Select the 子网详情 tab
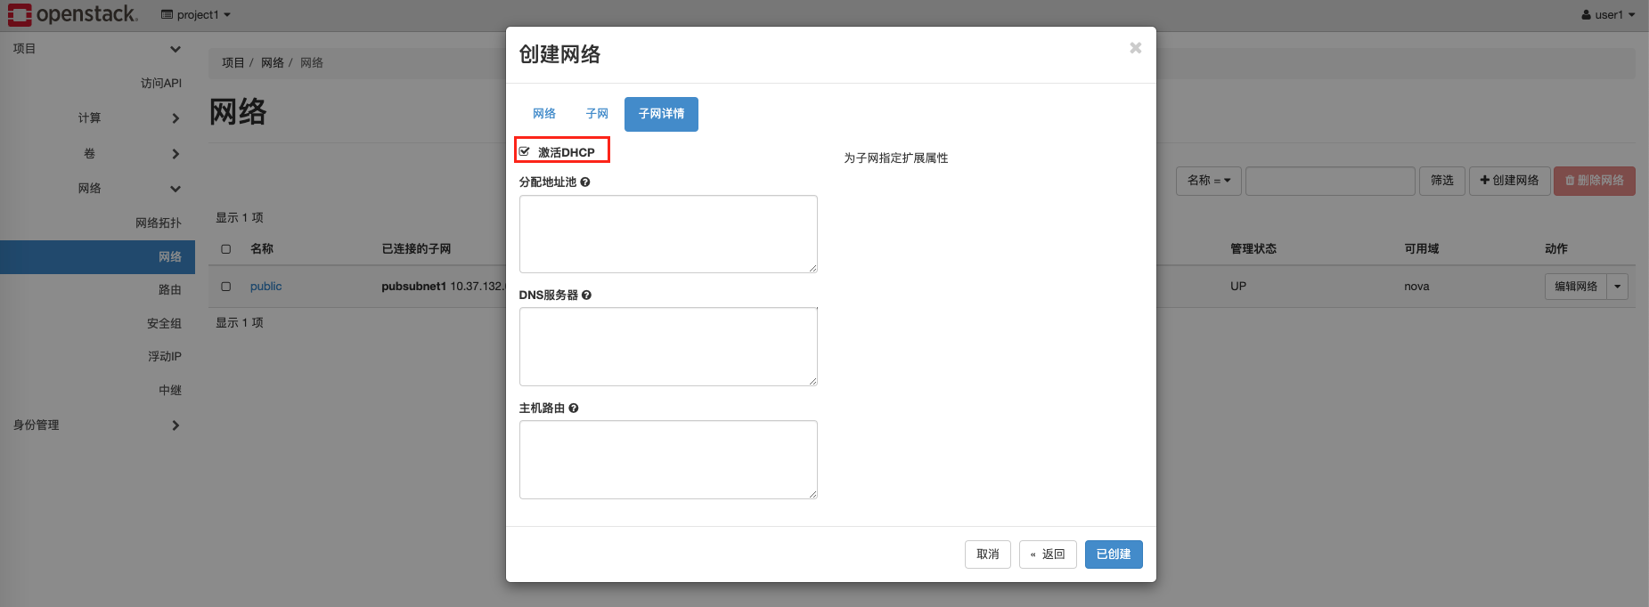 pyautogui.click(x=661, y=114)
